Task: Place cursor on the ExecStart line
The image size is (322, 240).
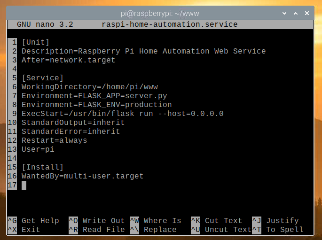Action: [122, 114]
